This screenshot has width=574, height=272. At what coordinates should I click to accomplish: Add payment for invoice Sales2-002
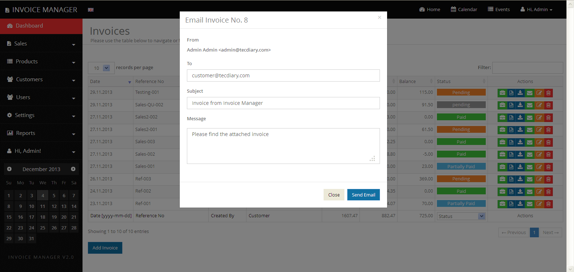pyautogui.click(x=502, y=118)
